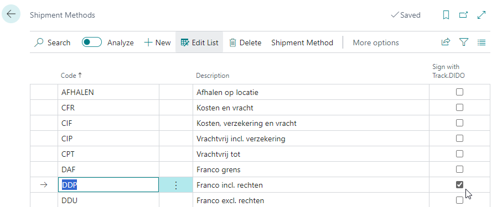Screen dimensions: 497x207
Task: Expand the Shipment Method menu
Action: [302, 43]
